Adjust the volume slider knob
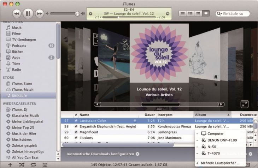The width and height of the screenshot is (258, 168). [x=77, y=14]
